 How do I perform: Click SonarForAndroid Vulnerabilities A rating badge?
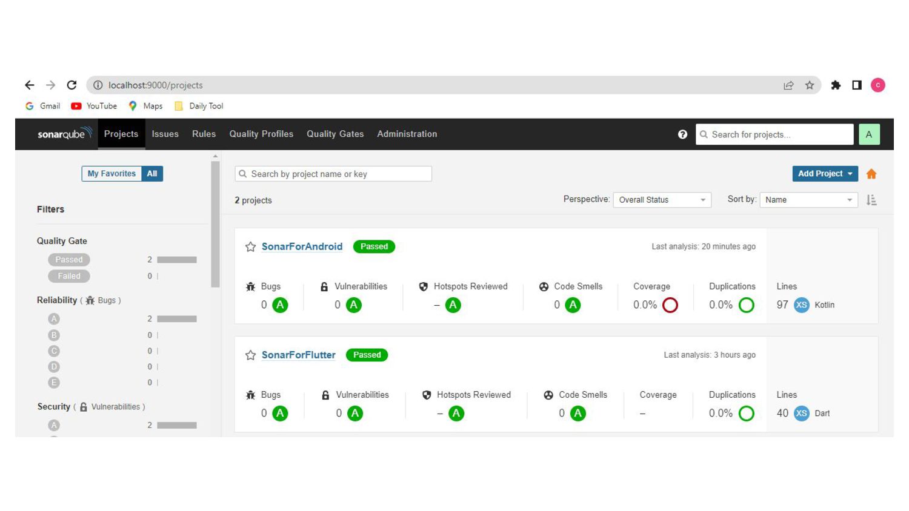coord(354,305)
